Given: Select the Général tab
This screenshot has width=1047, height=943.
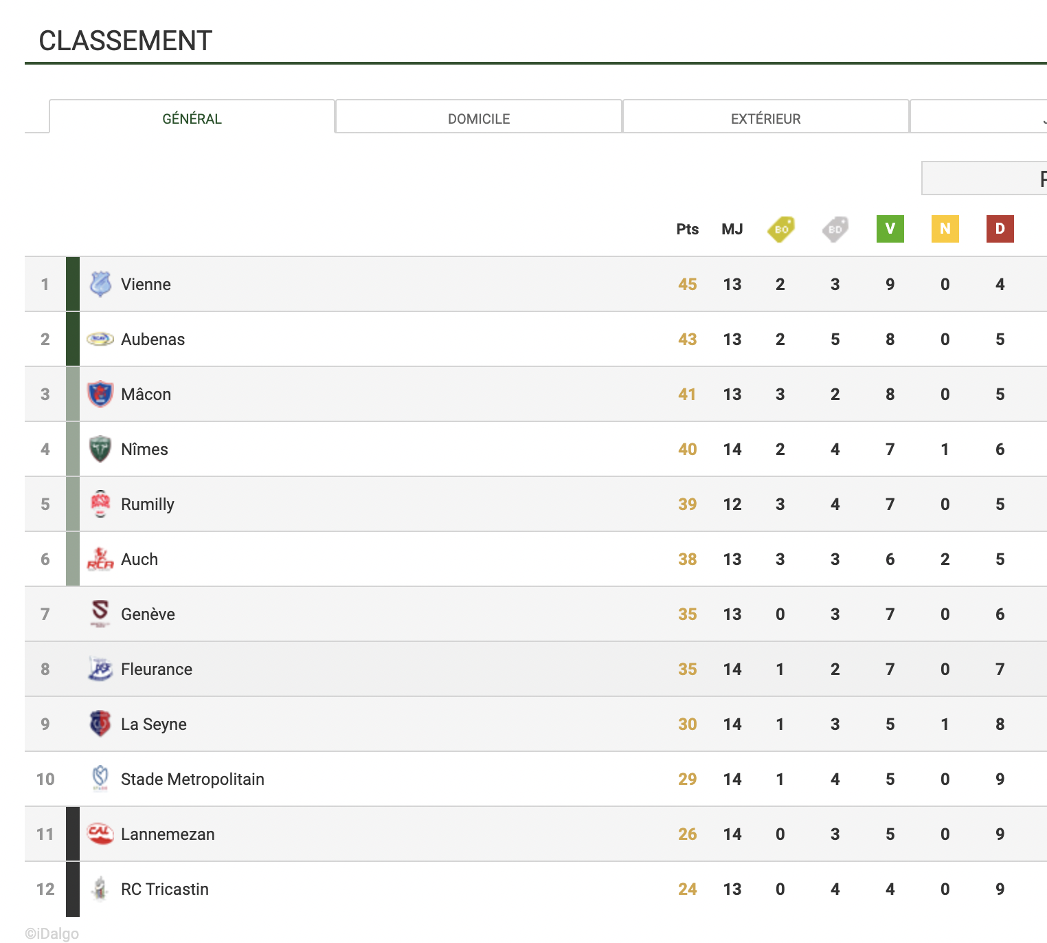Looking at the screenshot, I should coord(192,118).
